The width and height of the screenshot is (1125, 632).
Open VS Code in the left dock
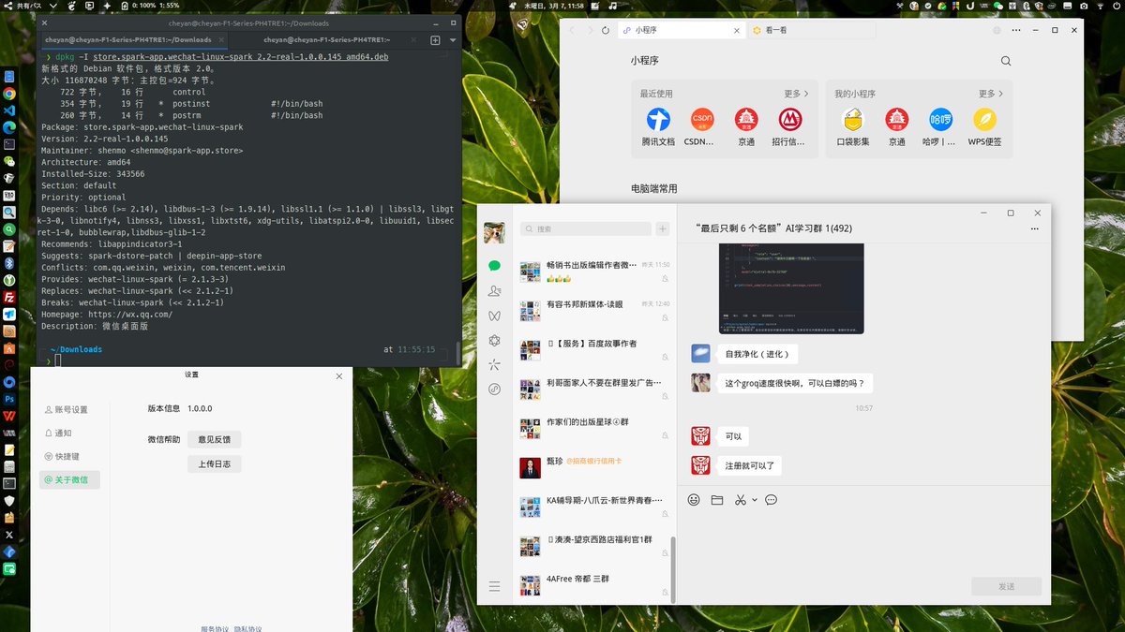pos(9,110)
